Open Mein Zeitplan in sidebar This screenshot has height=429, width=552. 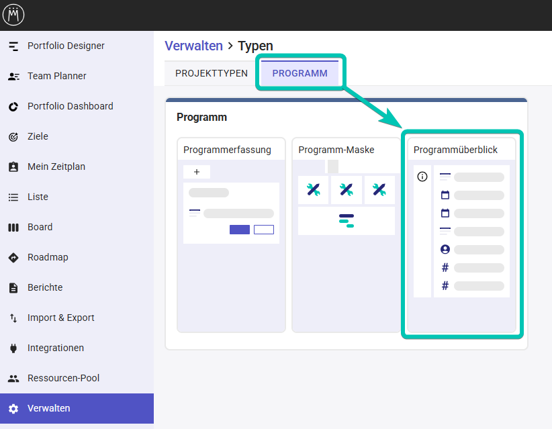[x=56, y=166]
